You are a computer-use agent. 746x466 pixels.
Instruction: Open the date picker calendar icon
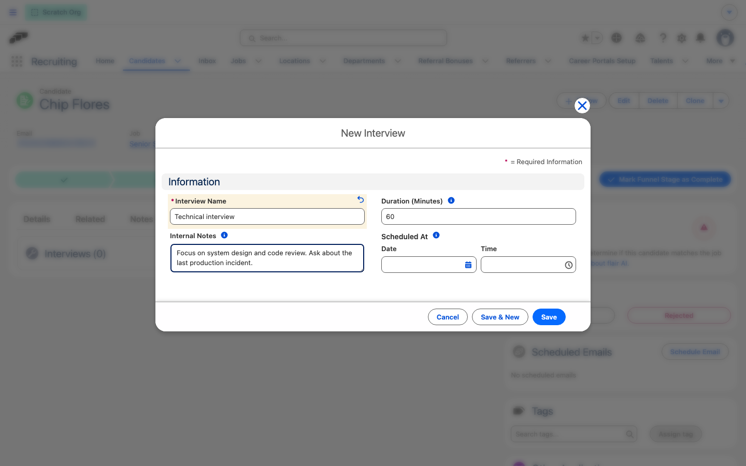(468, 265)
